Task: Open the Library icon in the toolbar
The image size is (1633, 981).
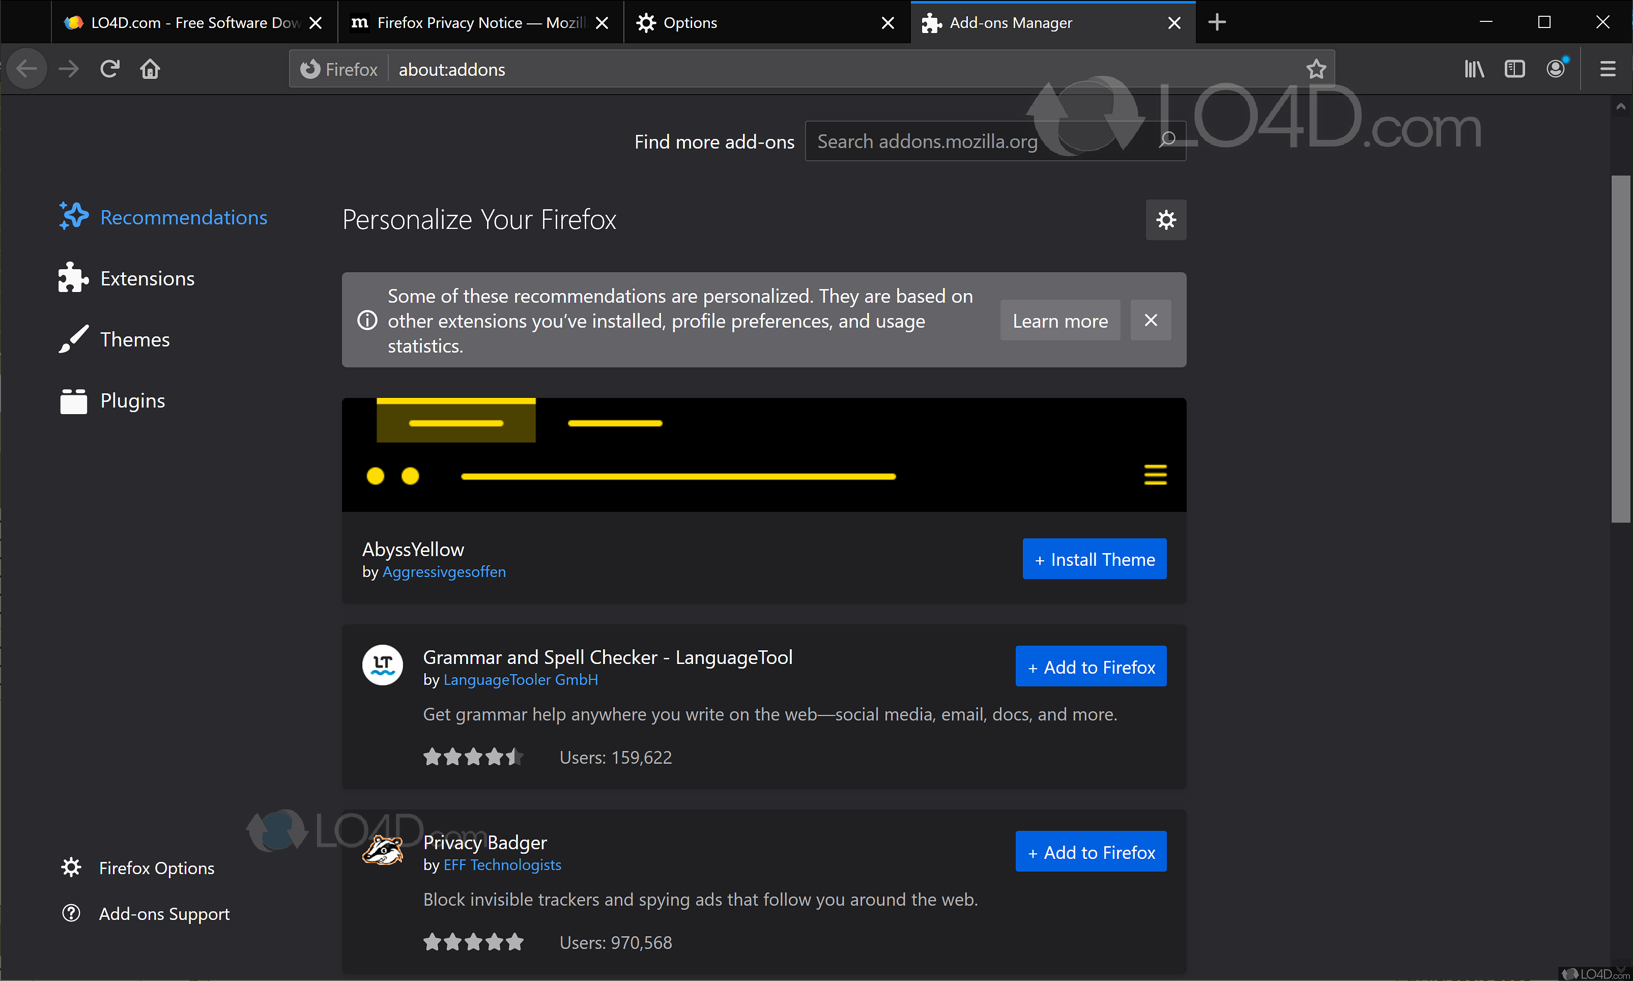Action: click(1474, 69)
